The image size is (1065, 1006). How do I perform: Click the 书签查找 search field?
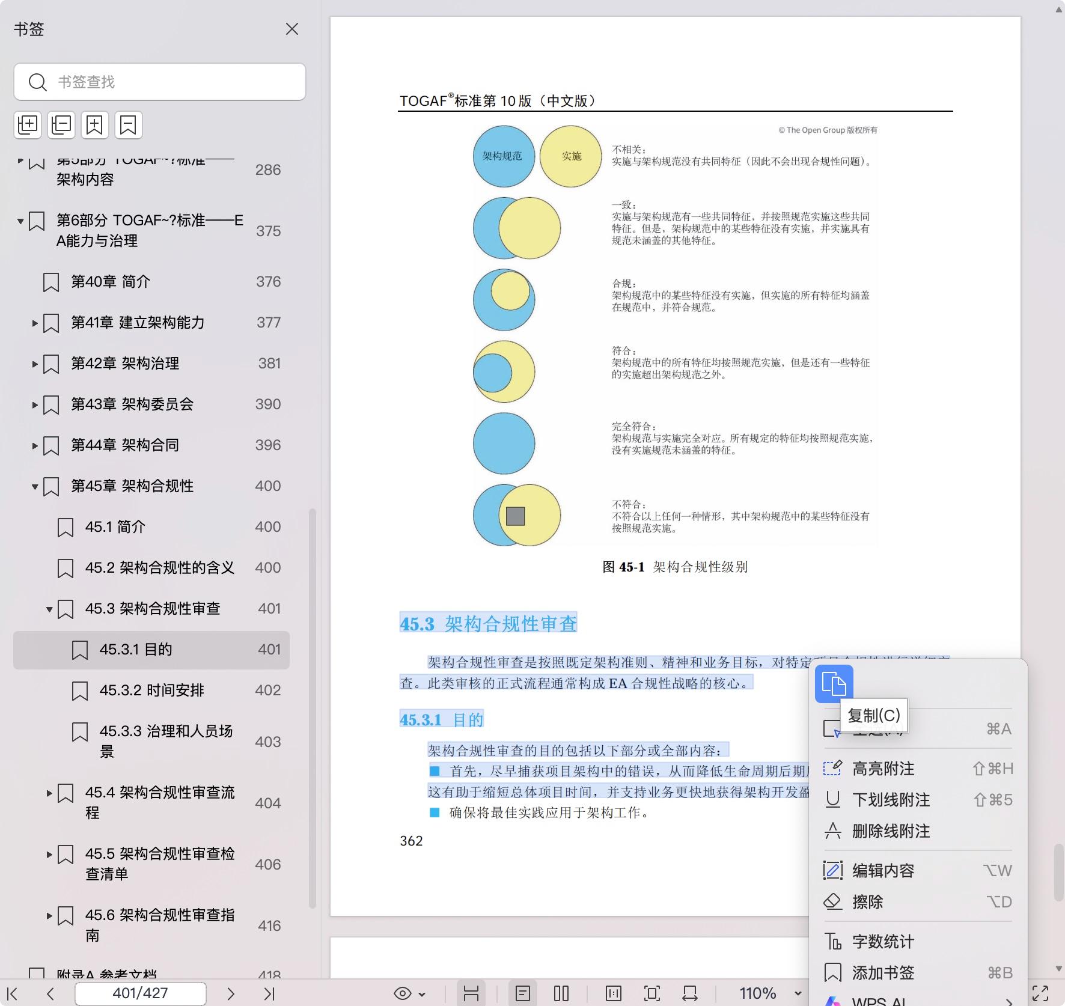click(160, 82)
